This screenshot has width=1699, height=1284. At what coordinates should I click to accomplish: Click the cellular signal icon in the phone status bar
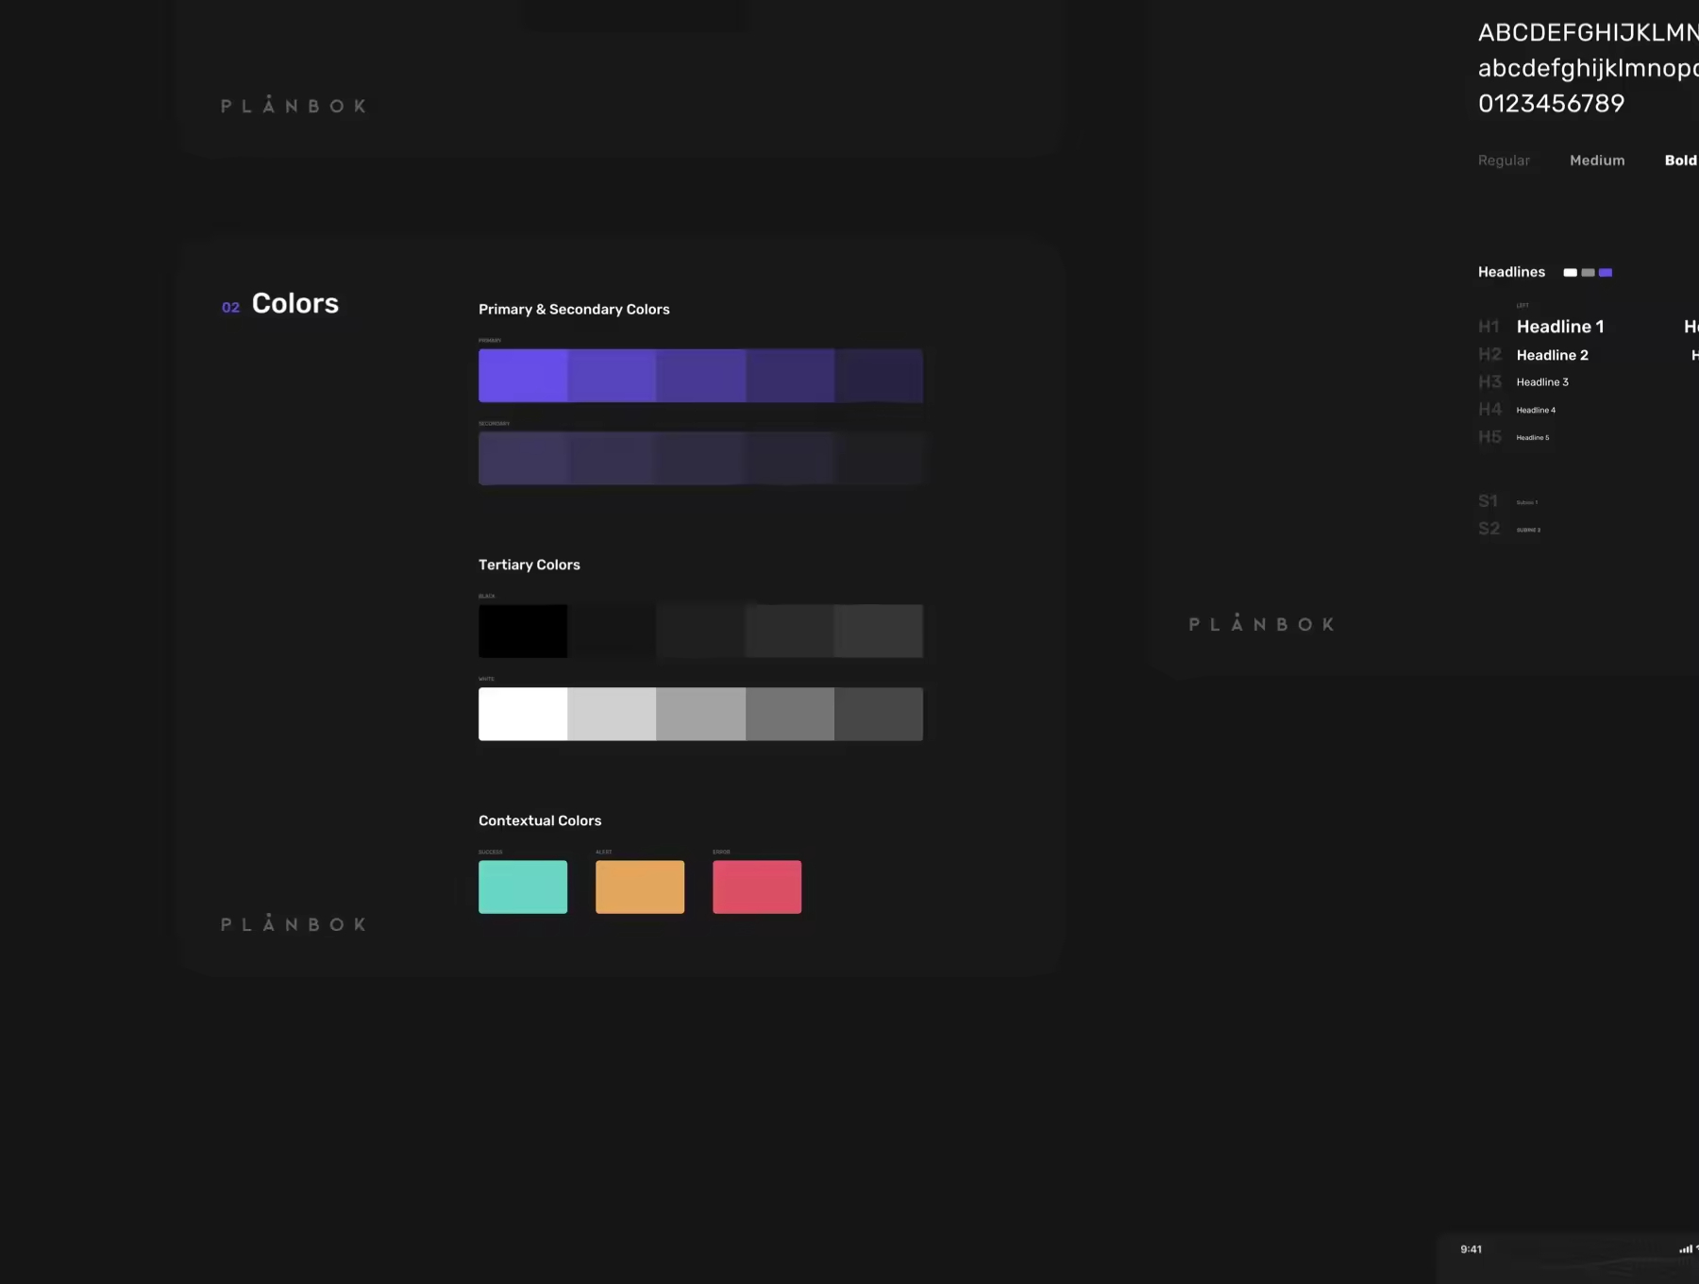click(x=1685, y=1249)
